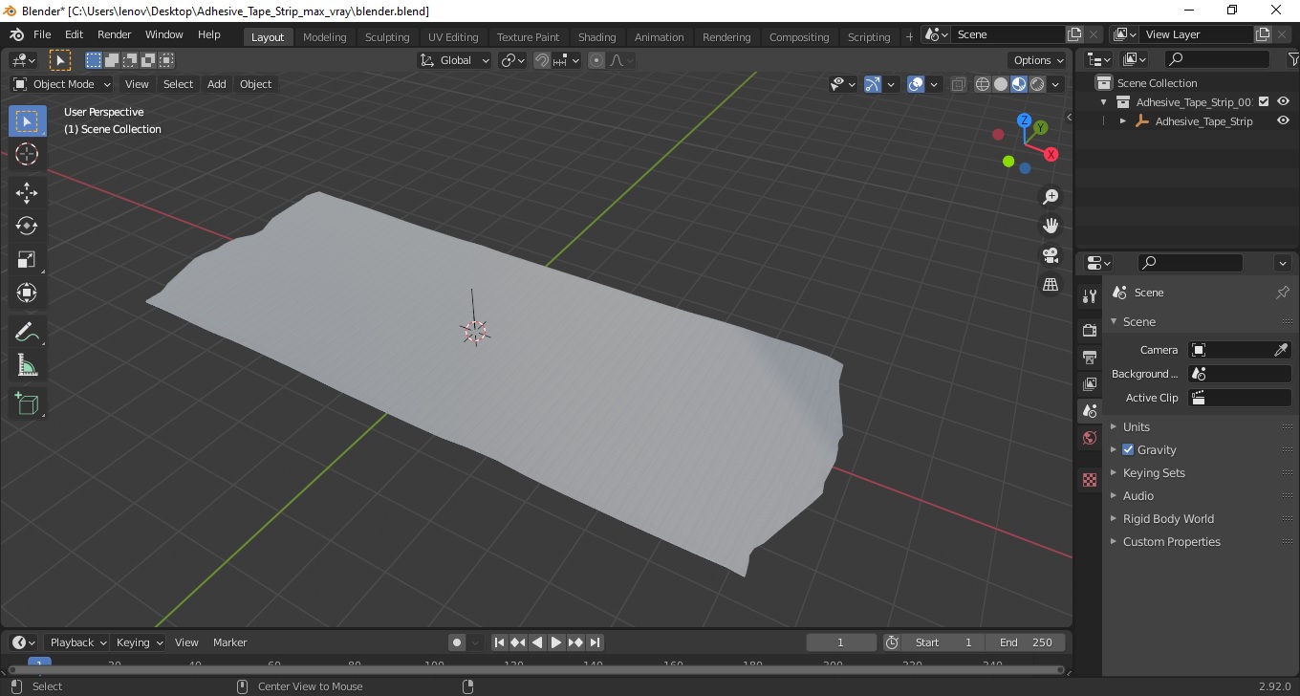Click the current frame number field
1300x696 pixels.
[x=841, y=642]
